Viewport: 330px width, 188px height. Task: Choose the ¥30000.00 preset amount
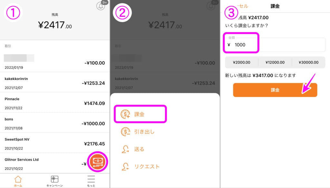click(308, 62)
